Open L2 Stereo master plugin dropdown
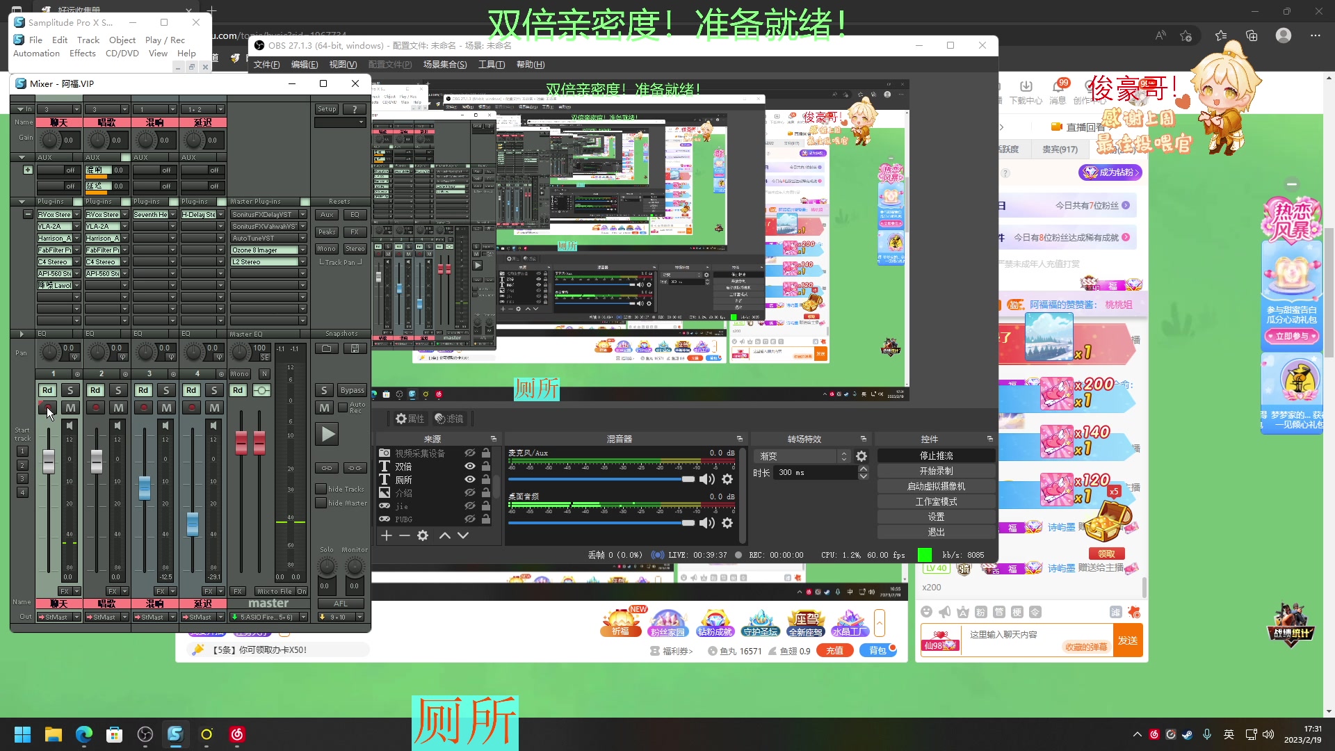1335x751 pixels. [x=303, y=262]
